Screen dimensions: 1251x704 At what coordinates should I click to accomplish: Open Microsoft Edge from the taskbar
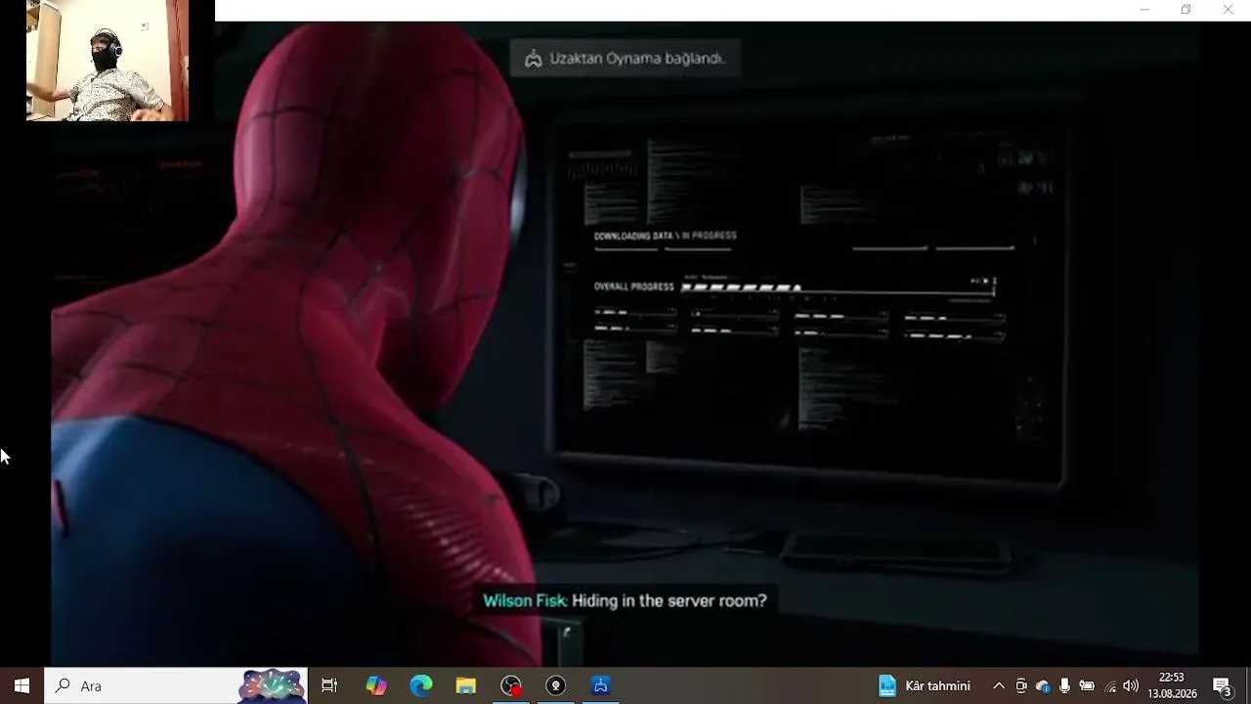421,686
